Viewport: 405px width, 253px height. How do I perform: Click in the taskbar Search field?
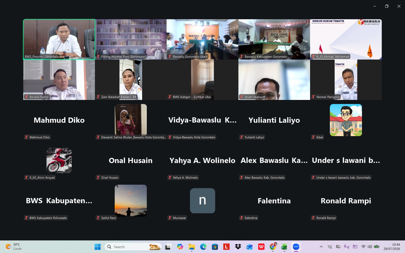coord(133,247)
